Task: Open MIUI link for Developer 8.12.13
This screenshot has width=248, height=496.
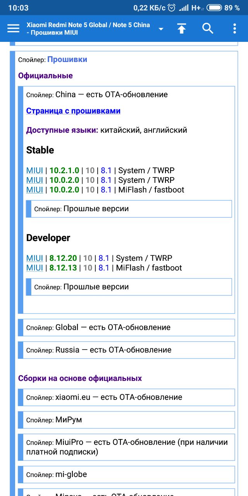Action: point(34,268)
